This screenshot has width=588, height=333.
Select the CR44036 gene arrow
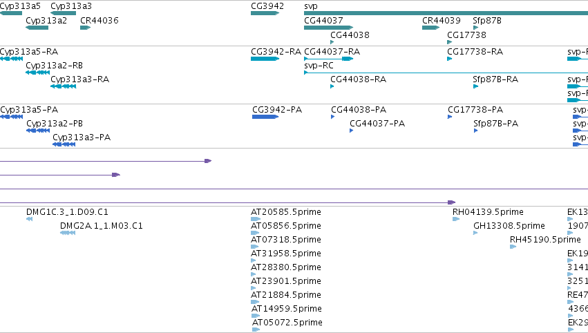pos(86,28)
